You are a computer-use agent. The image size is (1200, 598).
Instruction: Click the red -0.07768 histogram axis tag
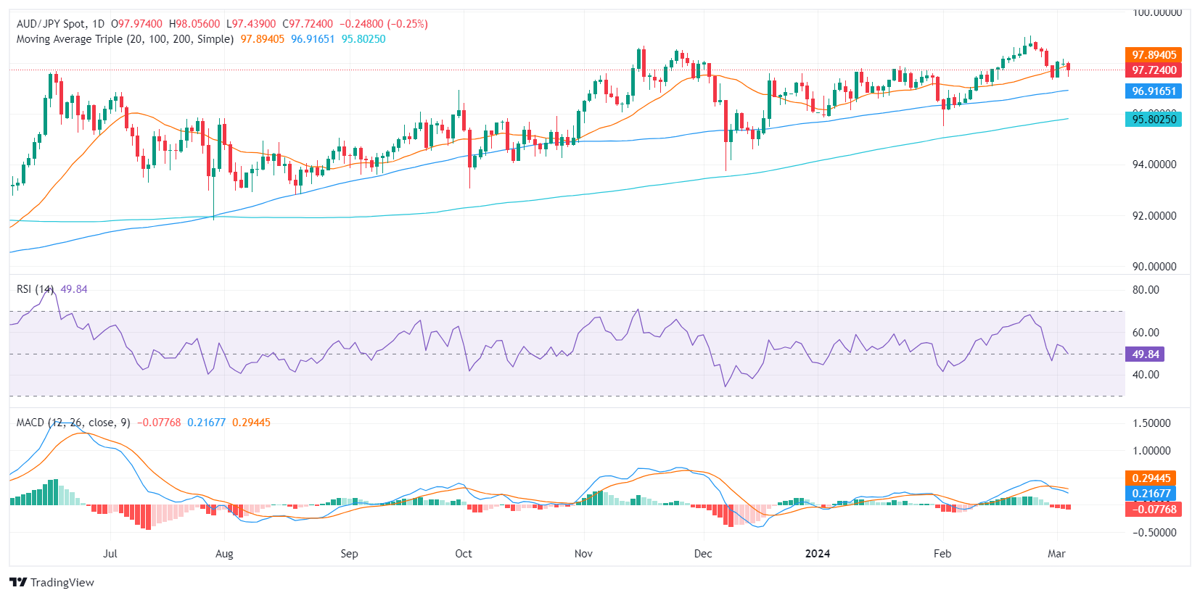coord(1154,510)
